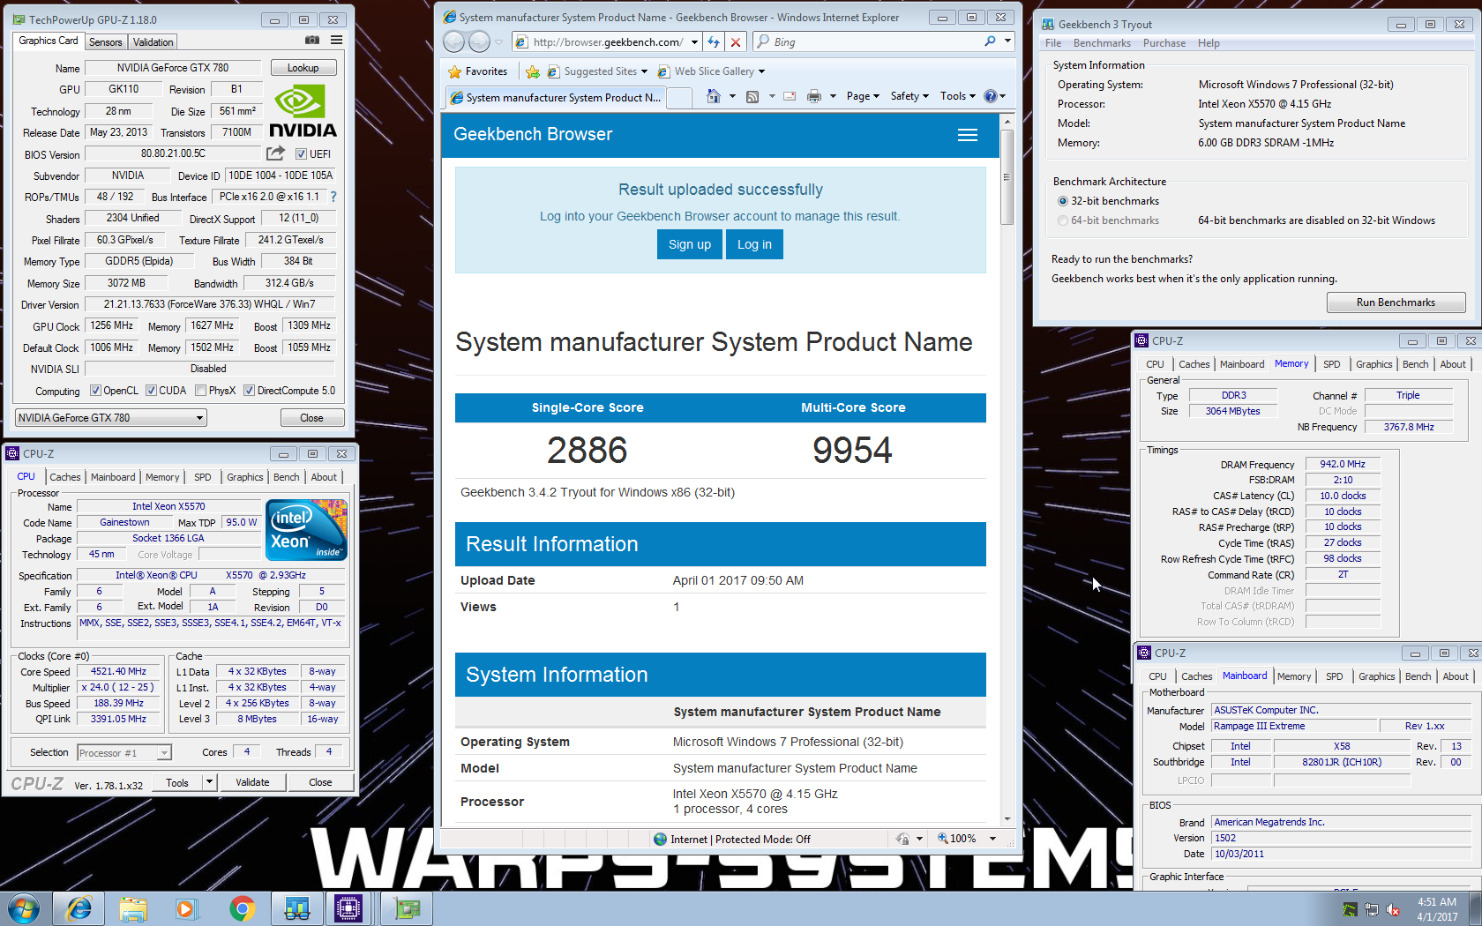Open Suggested Sites dropdown
Screen dimensions: 1482x926
(644, 71)
